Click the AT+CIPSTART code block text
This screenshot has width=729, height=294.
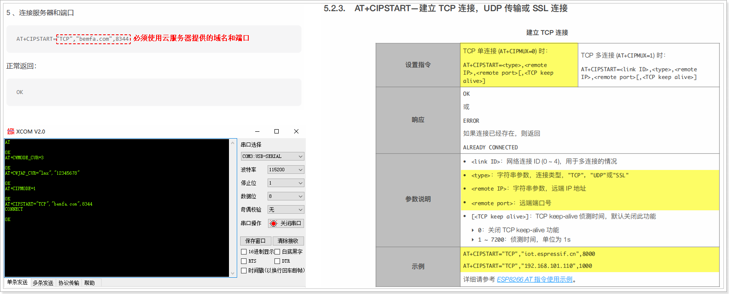click(x=73, y=39)
